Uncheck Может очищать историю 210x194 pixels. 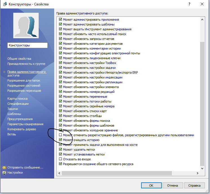(x=60, y=140)
